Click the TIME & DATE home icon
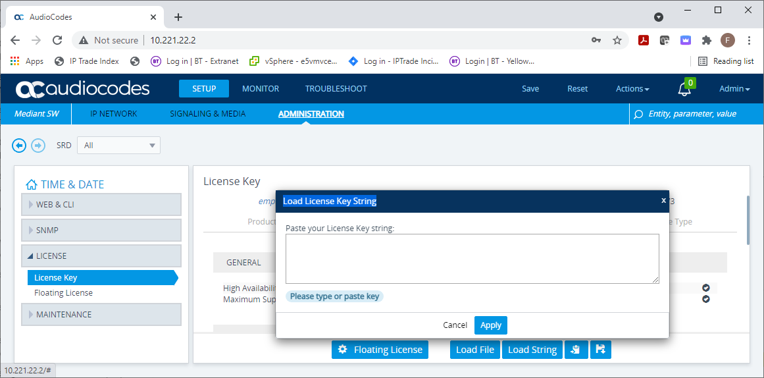This screenshot has width=764, height=378. click(x=31, y=184)
